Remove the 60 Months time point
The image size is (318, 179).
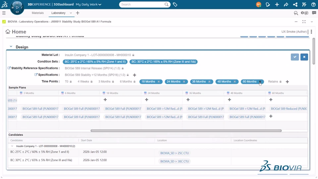point(260,82)
